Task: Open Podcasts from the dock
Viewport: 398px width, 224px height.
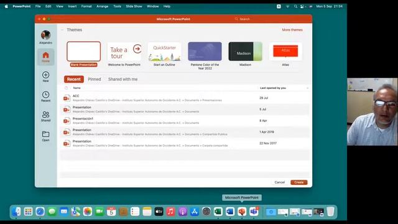Action: 182,212
